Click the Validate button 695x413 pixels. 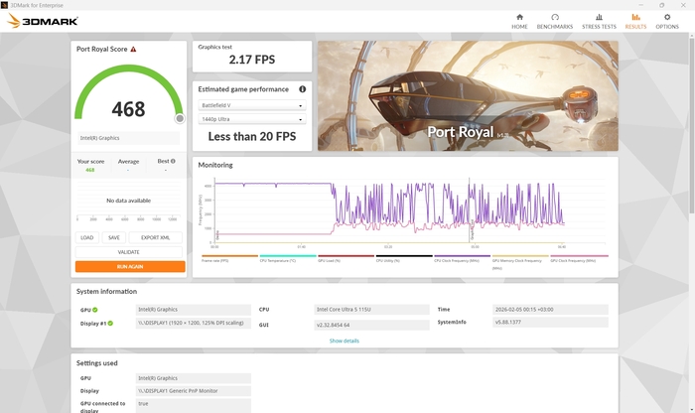point(130,252)
